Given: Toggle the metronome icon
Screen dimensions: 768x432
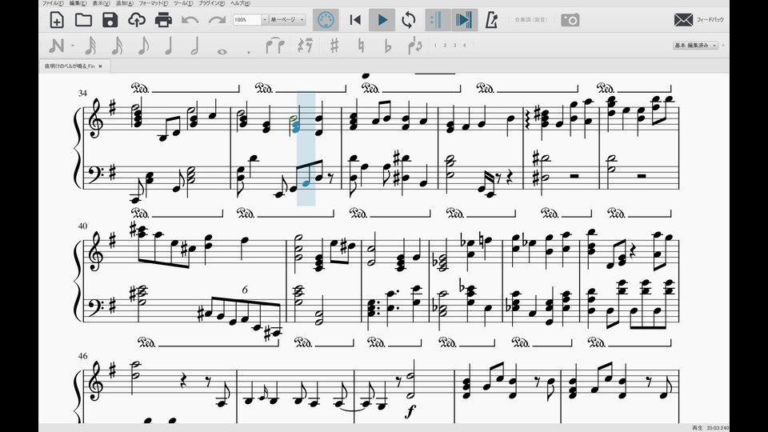Looking at the screenshot, I should 491,20.
